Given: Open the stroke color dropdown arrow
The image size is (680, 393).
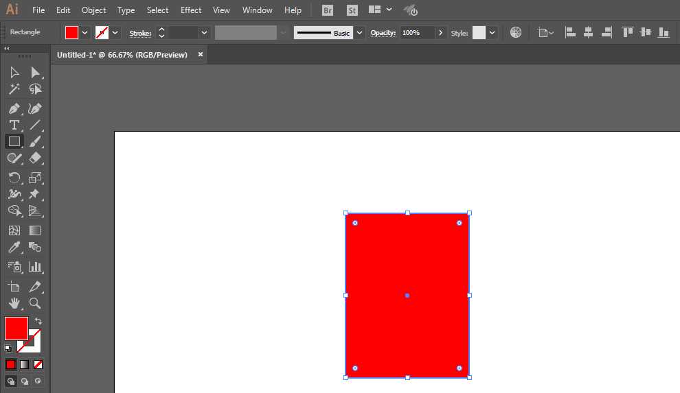Looking at the screenshot, I should point(115,32).
